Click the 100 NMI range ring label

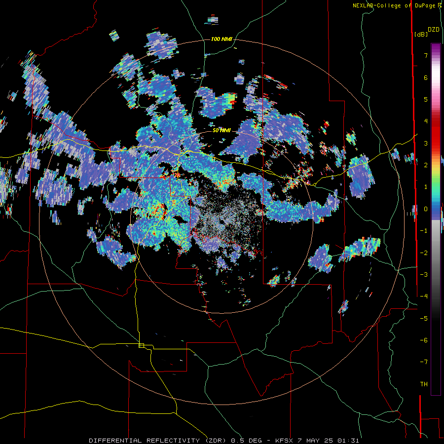tap(222, 39)
